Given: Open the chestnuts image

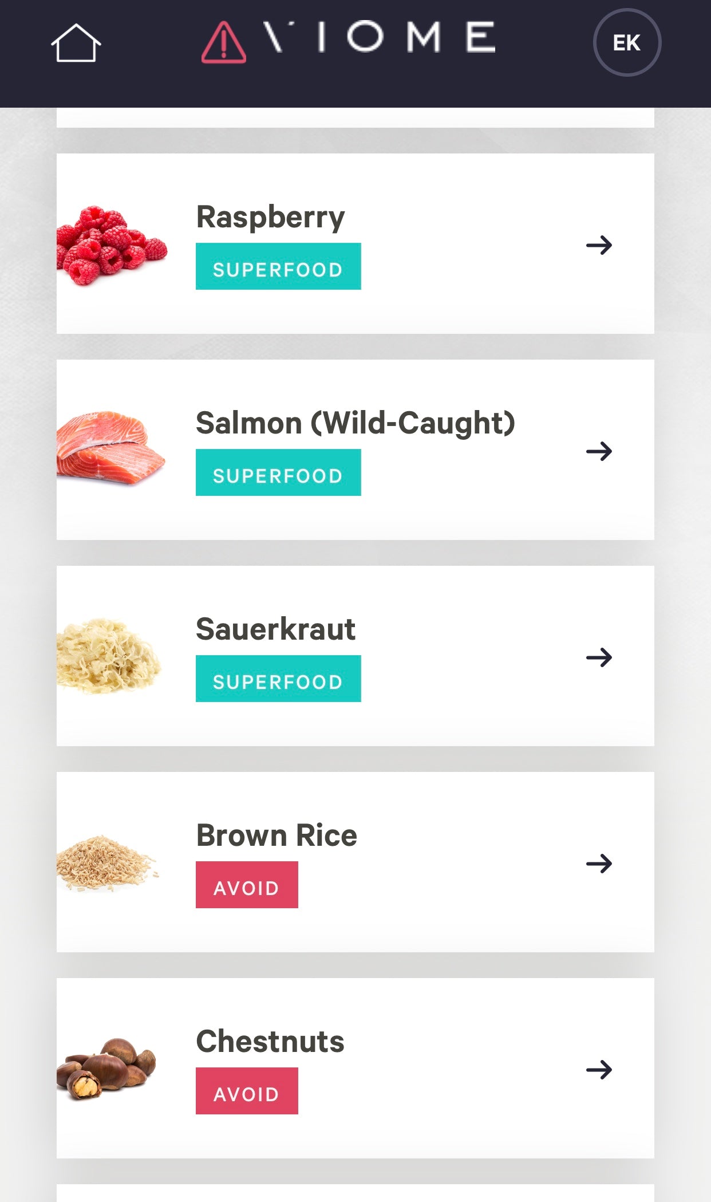Looking at the screenshot, I should (106, 1069).
